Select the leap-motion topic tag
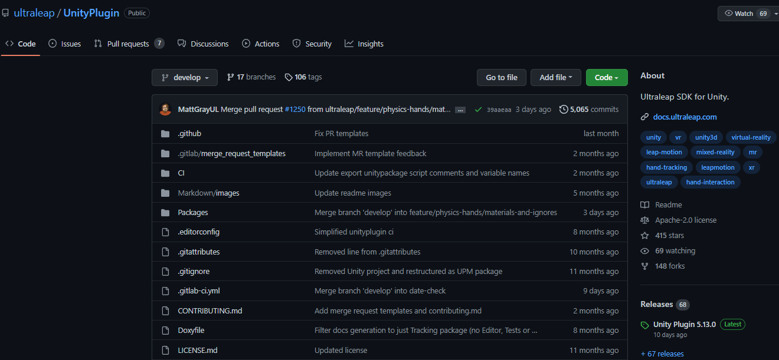 [664, 152]
